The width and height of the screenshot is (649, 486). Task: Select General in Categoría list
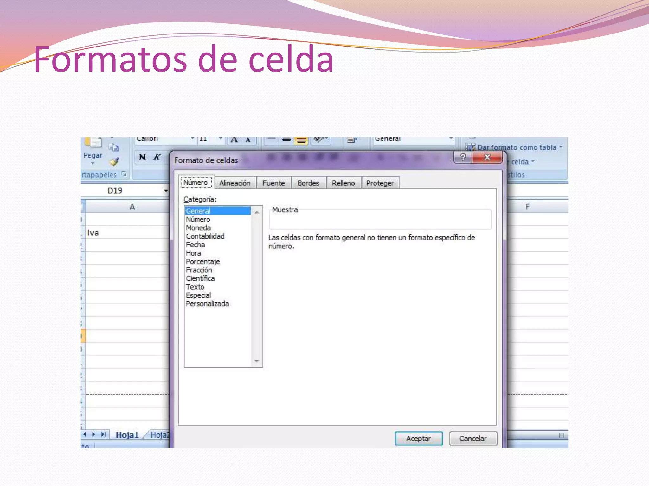218,211
